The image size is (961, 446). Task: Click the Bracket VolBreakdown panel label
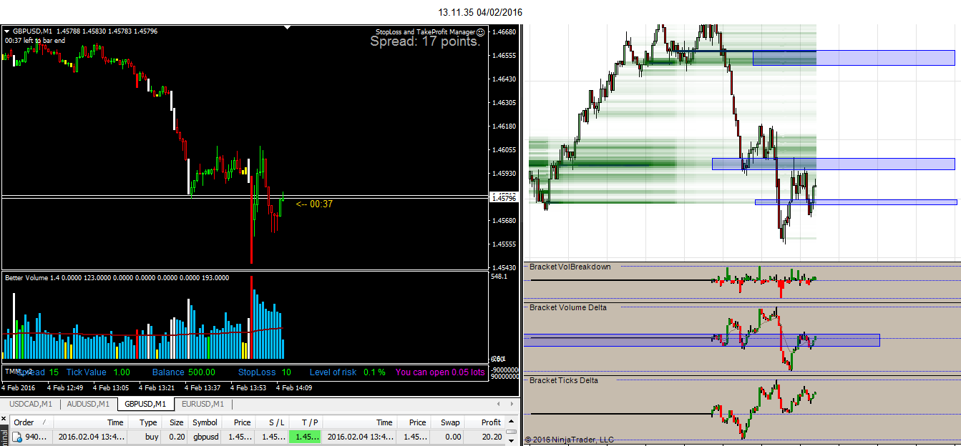click(570, 267)
